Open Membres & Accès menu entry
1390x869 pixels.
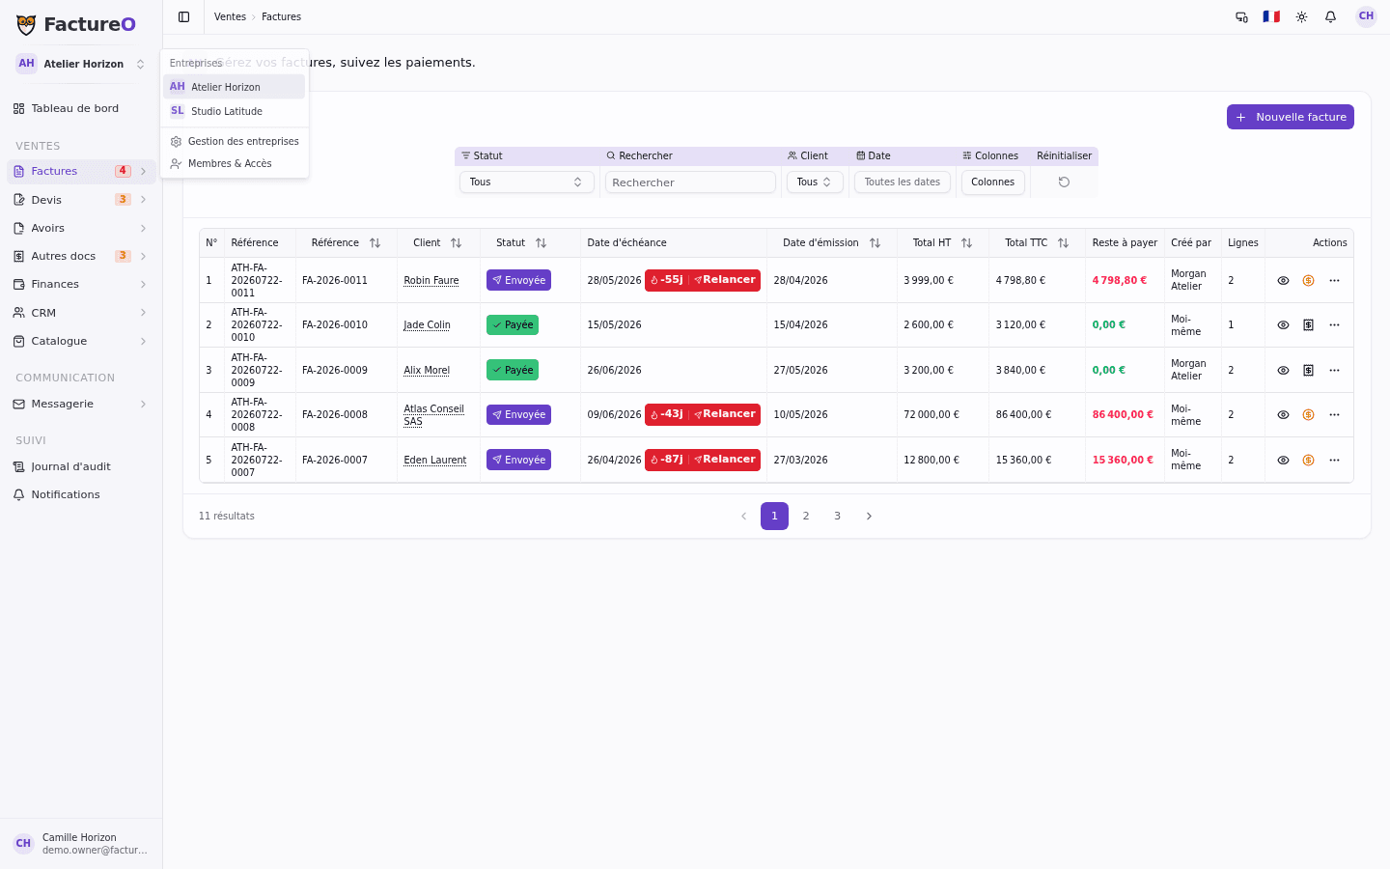point(234,163)
